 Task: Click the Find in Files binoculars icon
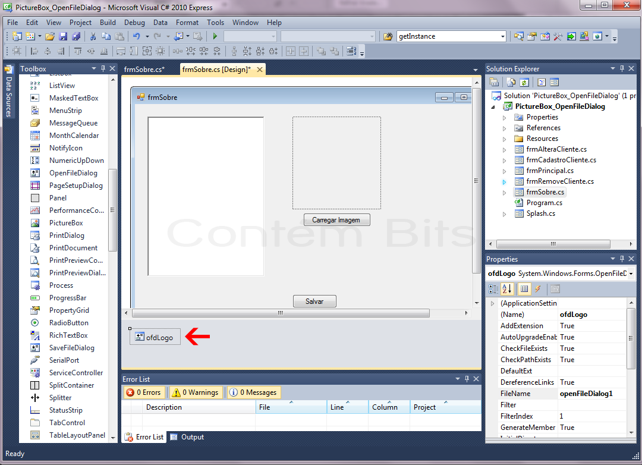(388, 36)
